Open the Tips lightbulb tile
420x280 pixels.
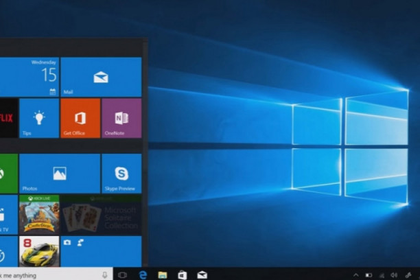pyautogui.click(x=39, y=118)
